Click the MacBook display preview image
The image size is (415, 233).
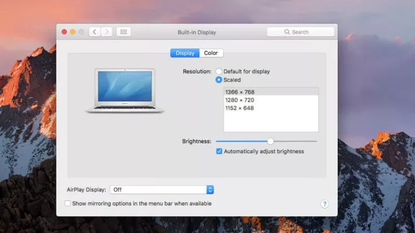click(x=125, y=91)
